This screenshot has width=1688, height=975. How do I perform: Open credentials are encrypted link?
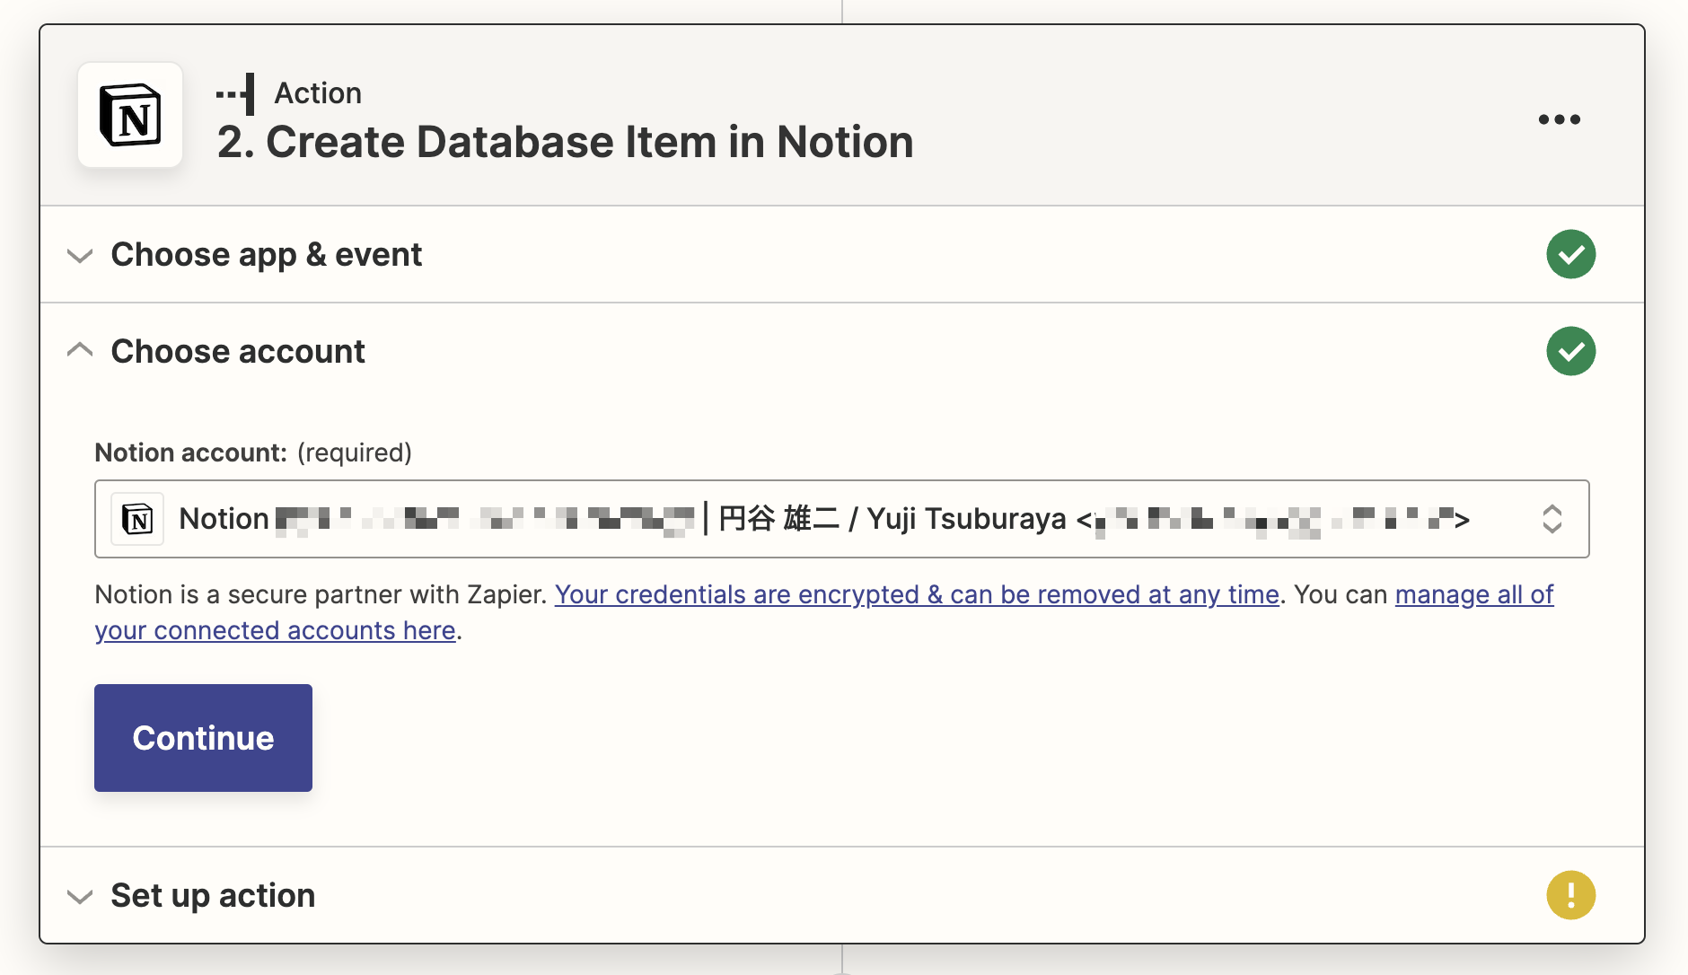(917, 594)
